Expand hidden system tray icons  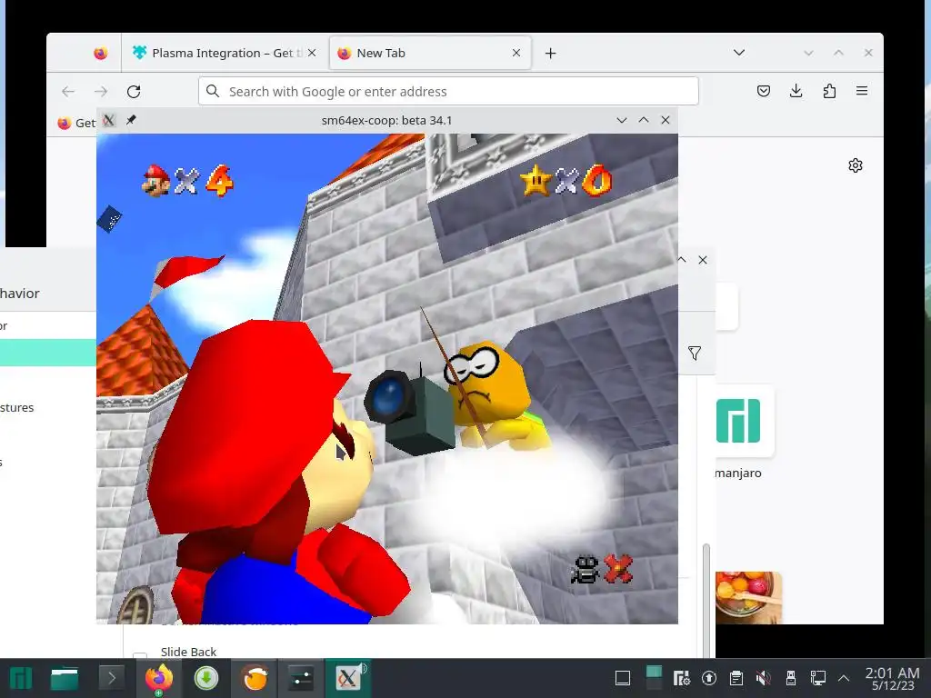(x=844, y=678)
